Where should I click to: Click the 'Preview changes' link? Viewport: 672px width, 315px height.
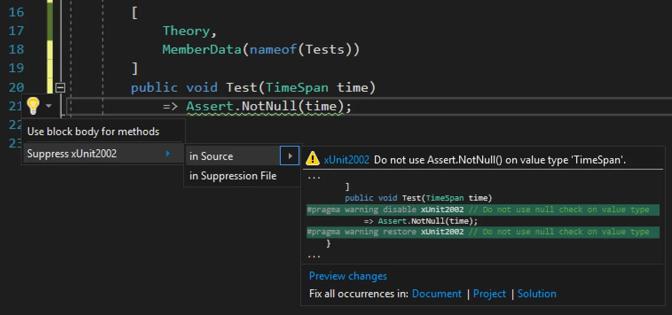(x=348, y=276)
